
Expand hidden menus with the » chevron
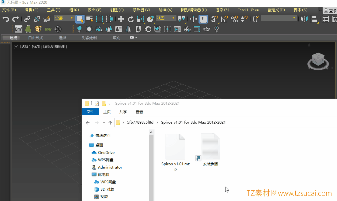click(320, 10)
